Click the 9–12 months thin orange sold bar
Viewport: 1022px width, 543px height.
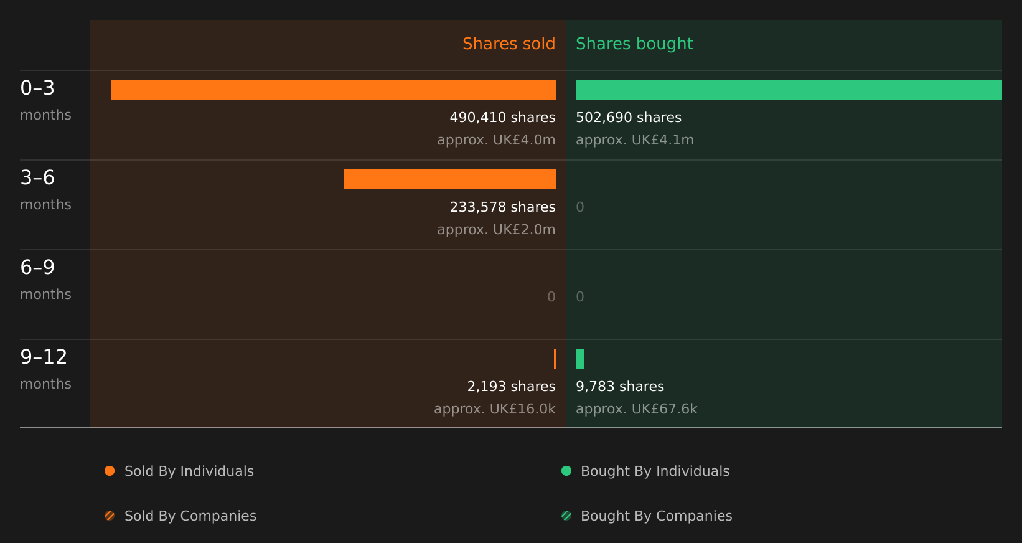point(555,359)
